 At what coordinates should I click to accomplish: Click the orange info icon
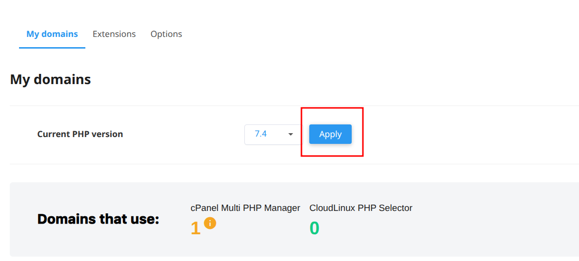coord(210,223)
